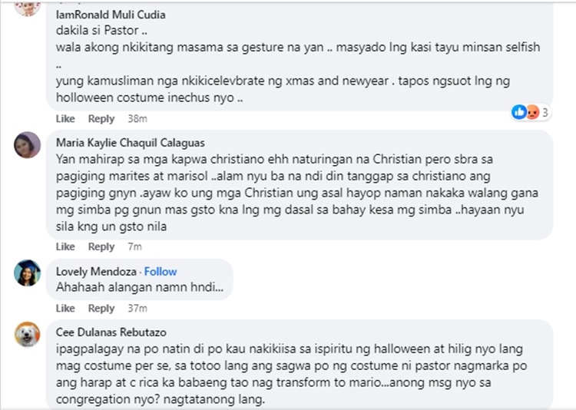Reply to Maria Kaylie Chaquil Calaguas's comment
The height and width of the screenshot is (410, 576).
(101, 247)
